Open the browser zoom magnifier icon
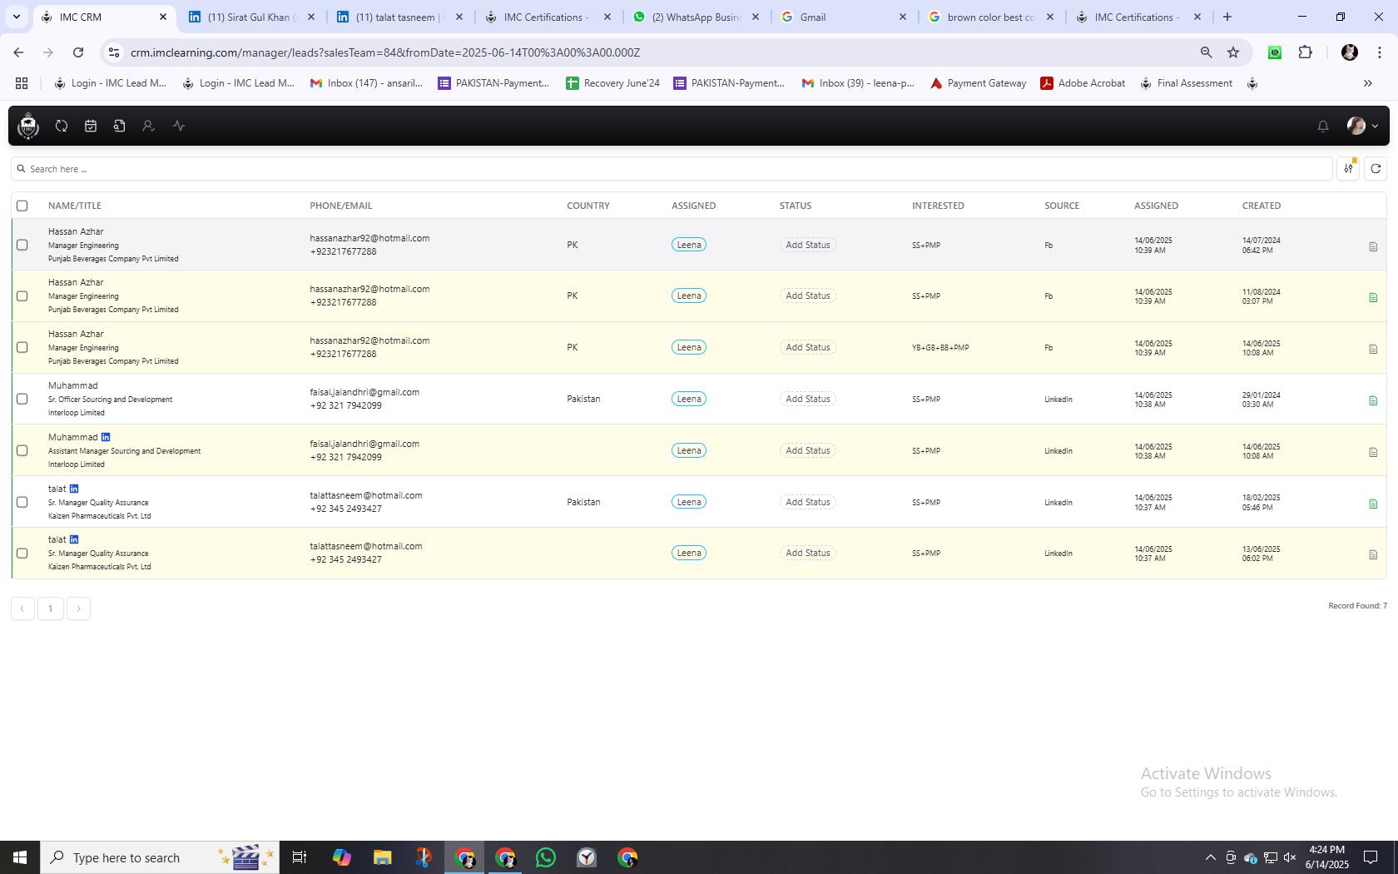The image size is (1398, 874). [x=1206, y=52]
